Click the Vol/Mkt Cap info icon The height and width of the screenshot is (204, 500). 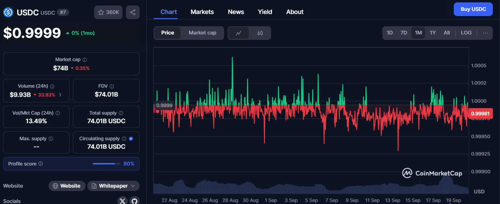57,113
